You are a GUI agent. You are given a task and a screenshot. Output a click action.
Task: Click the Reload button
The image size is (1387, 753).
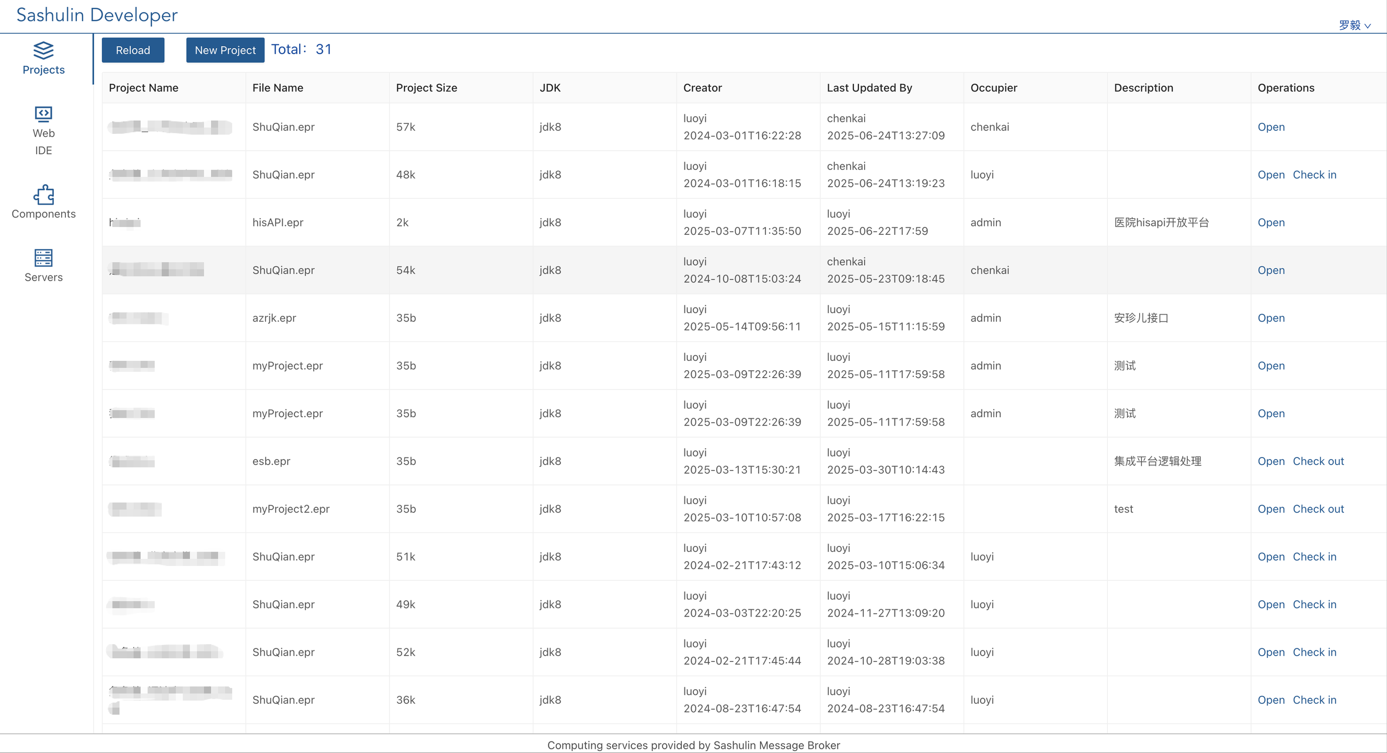pos(133,50)
